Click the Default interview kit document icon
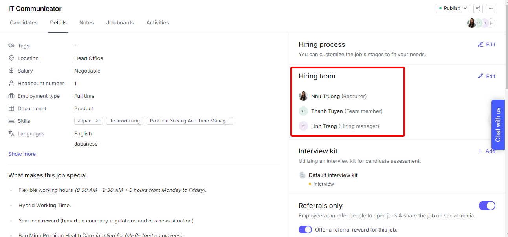Viewport: 508px width, 237px height. click(x=302, y=175)
